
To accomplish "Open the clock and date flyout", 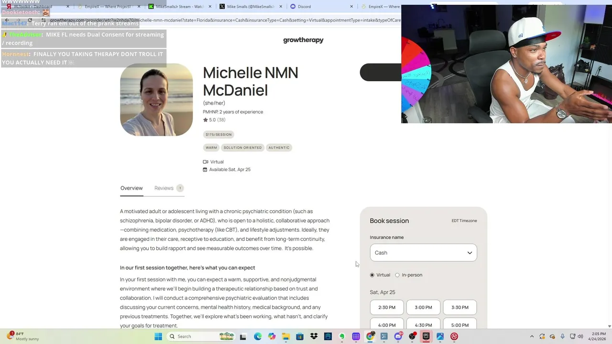I will [x=599, y=336].
